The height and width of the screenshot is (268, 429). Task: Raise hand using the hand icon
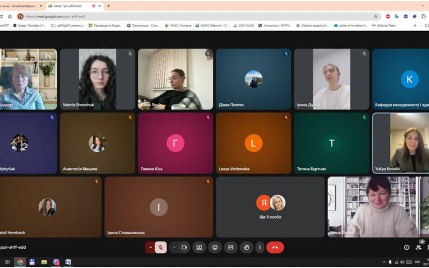[247, 247]
